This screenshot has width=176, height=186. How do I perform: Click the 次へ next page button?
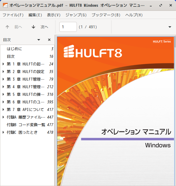click(x=40, y=27)
